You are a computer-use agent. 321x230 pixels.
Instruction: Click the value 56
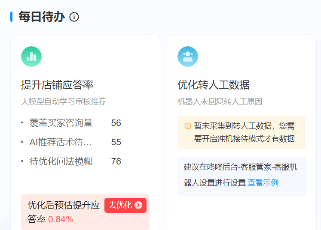[116, 123]
